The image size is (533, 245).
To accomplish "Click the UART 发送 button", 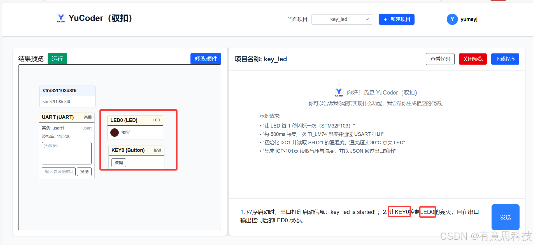I will click(84, 172).
